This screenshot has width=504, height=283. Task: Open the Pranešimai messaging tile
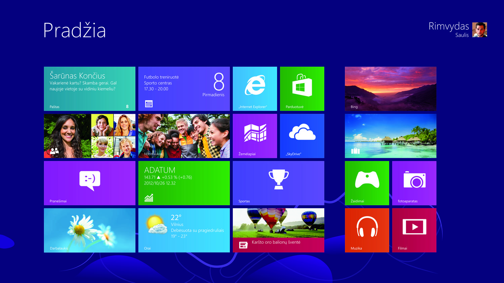[89, 183]
